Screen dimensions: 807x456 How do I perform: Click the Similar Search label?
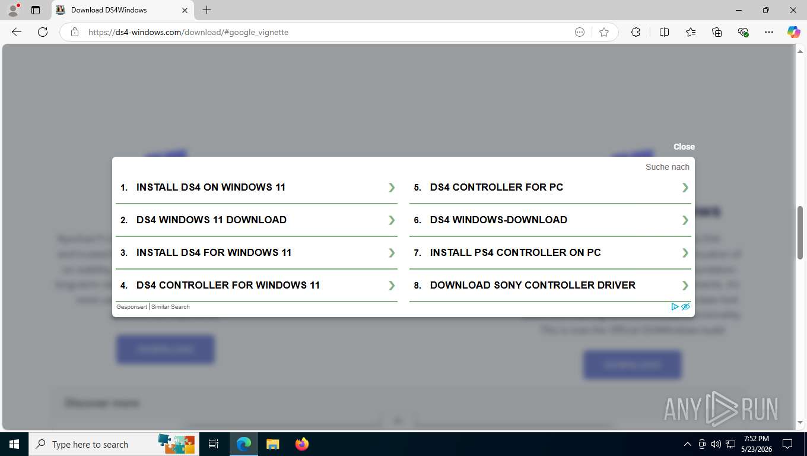170,307
